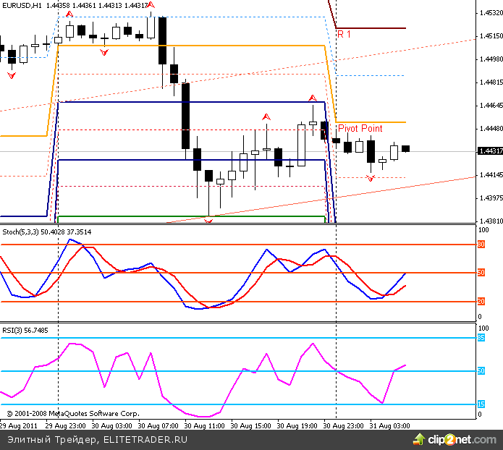Screen dimensions: 503x450
Task: Select the Pivot Point label
Action: click(360, 128)
